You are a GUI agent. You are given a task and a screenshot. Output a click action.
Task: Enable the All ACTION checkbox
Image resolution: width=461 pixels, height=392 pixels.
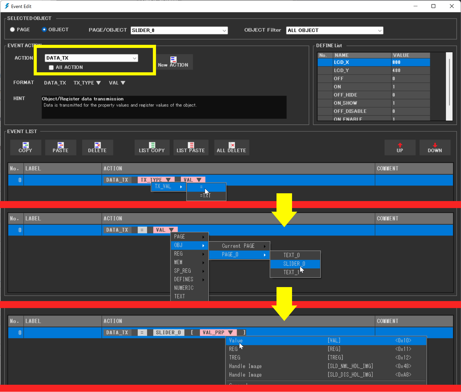(51, 67)
